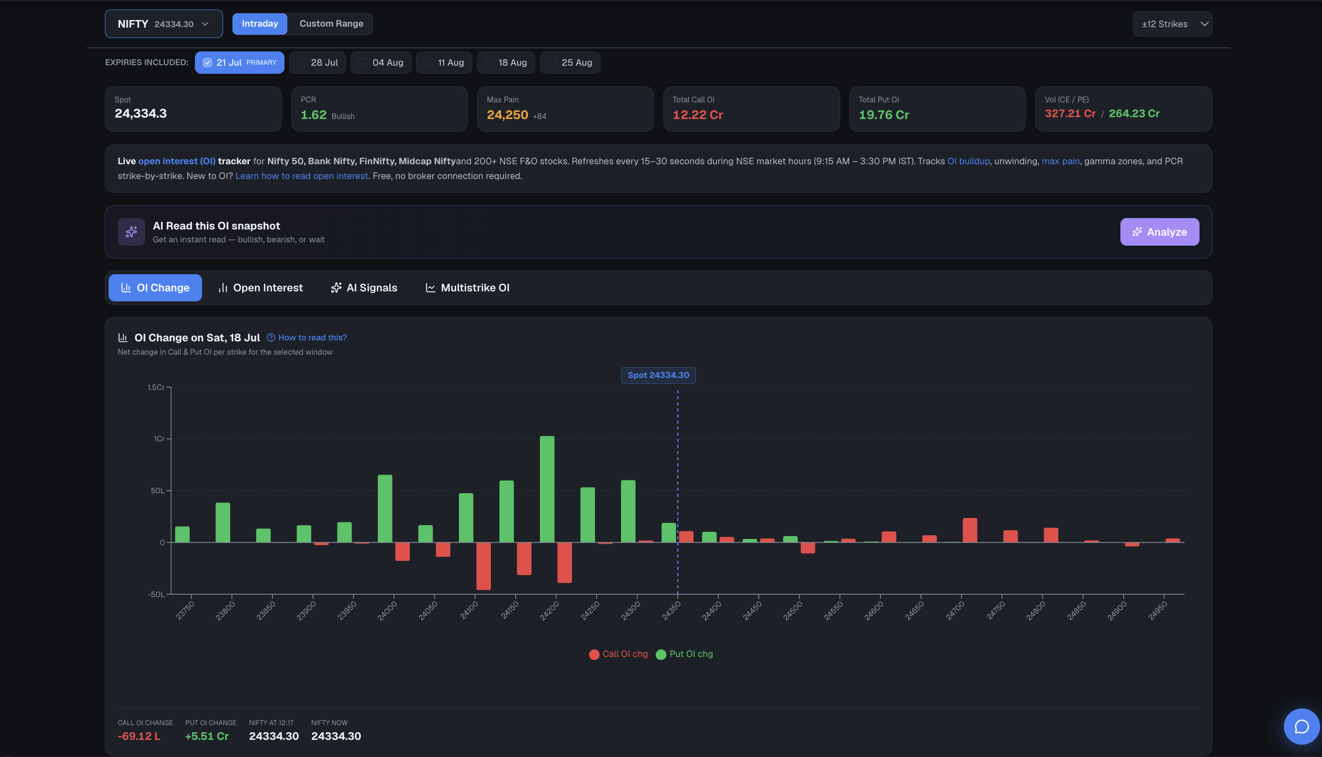Select the Open Interest tab
This screenshot has width=1322, height=757.
(261, 288)
